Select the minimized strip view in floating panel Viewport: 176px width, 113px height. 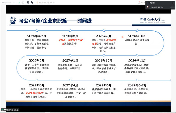pyautogui.click(x=148, y=3)
